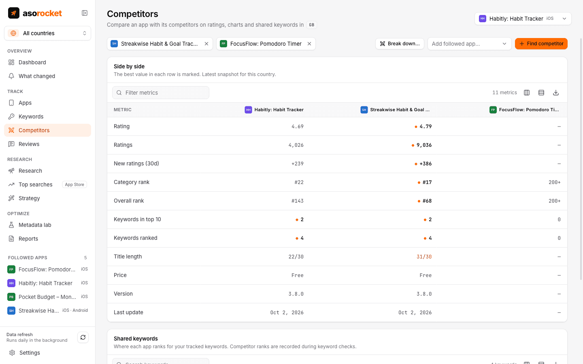
Task: Open the Habitly: Habit Tracker app switcher
Action: pos(523,19)
